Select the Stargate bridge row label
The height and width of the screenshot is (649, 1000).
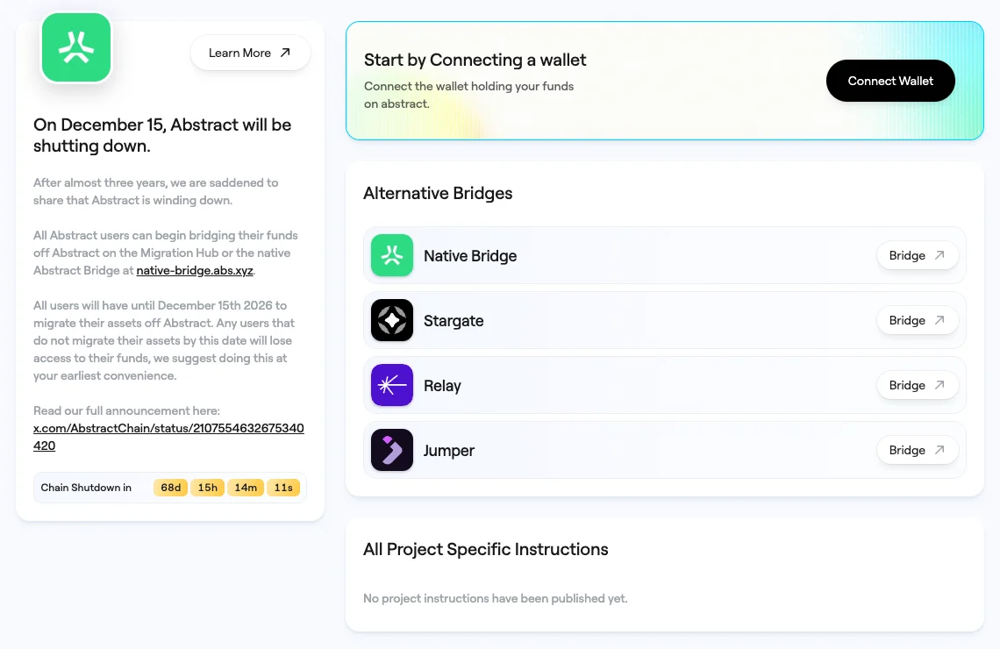click(454, 321)
